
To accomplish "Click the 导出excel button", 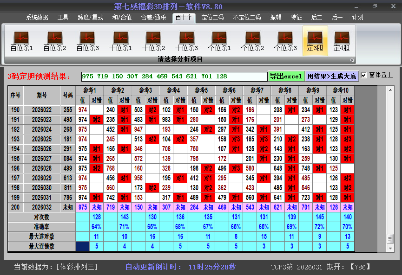I will pos(286,76).
